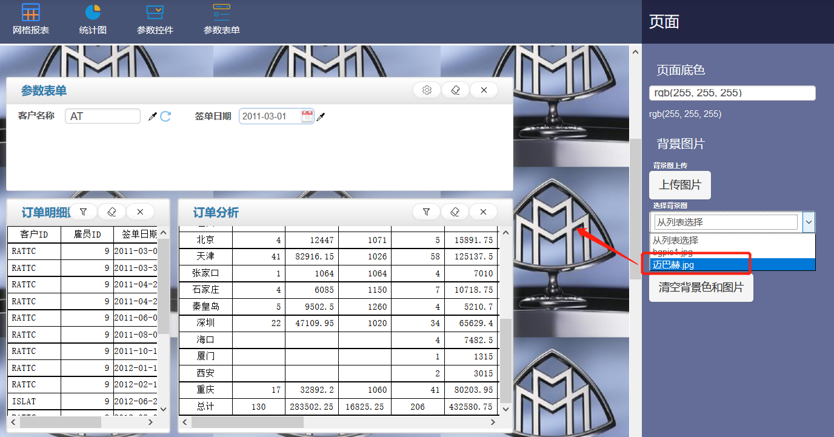This screenshot has height=437, width=834.
Task: Click left arrow of 订单明细 horizontal scrollbar
Action: 13,422
